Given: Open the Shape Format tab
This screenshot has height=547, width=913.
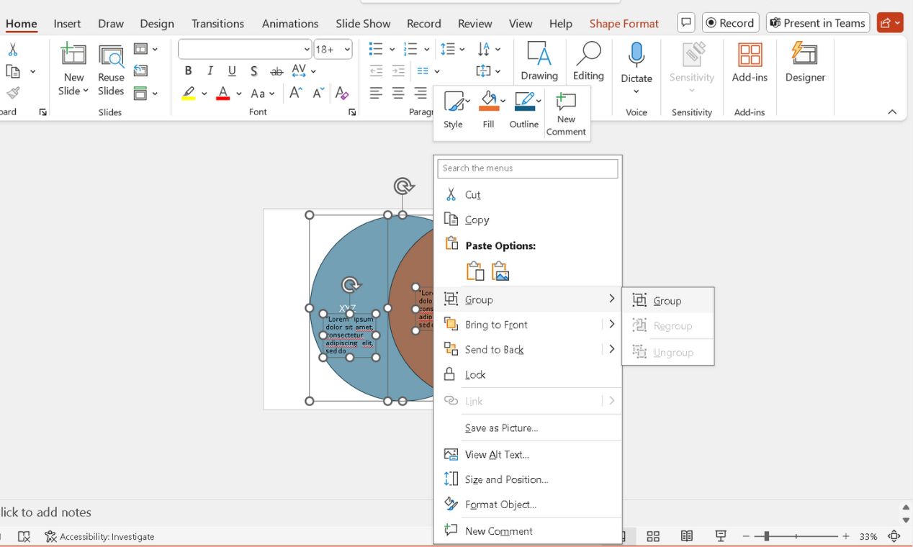Looking at the screenshot, I should click(624, 24).
